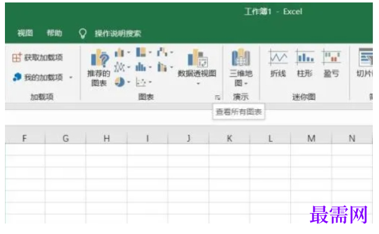379x234 pixels.
Task: Select column L header
Action: 270,138
